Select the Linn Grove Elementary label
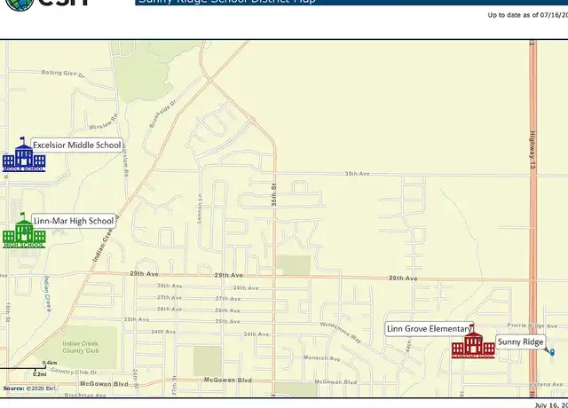This screenshot has height=408, width=568. tap(429, 329)
